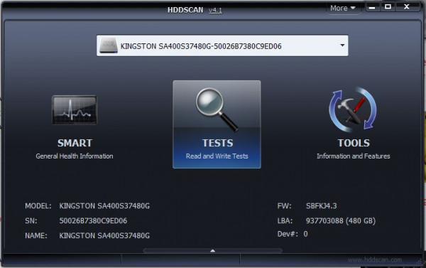Click the LBA value 937703088 (480 GB)
The image size is (426, 268).
coord(341,220)
